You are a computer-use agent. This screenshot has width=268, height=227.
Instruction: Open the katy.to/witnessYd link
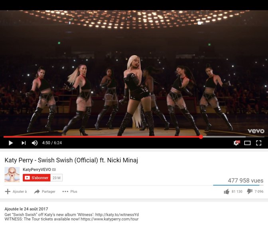pos(117,215)
